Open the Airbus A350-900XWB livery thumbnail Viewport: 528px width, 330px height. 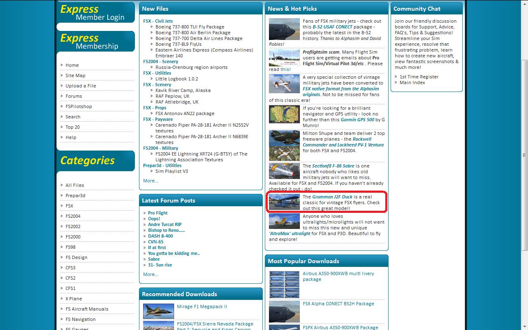tap(284, 284)
